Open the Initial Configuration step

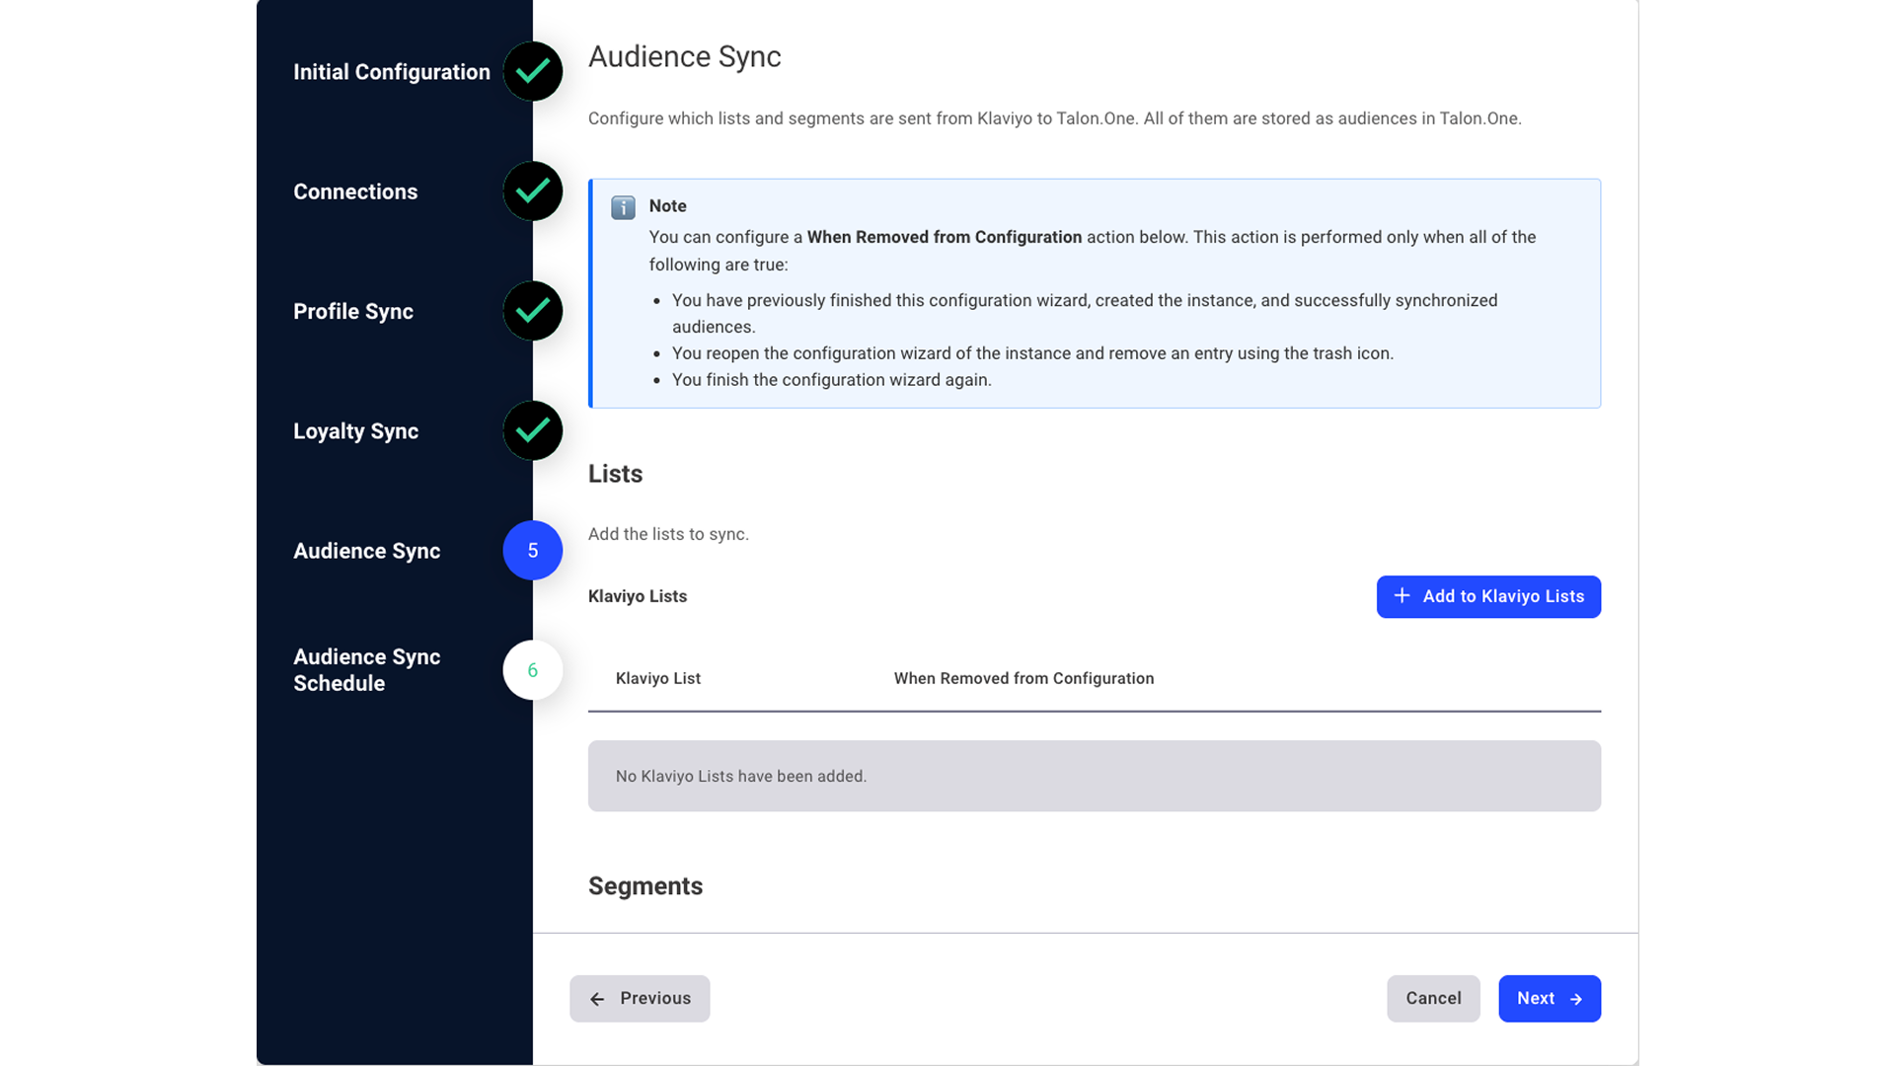tap(392, 72)
